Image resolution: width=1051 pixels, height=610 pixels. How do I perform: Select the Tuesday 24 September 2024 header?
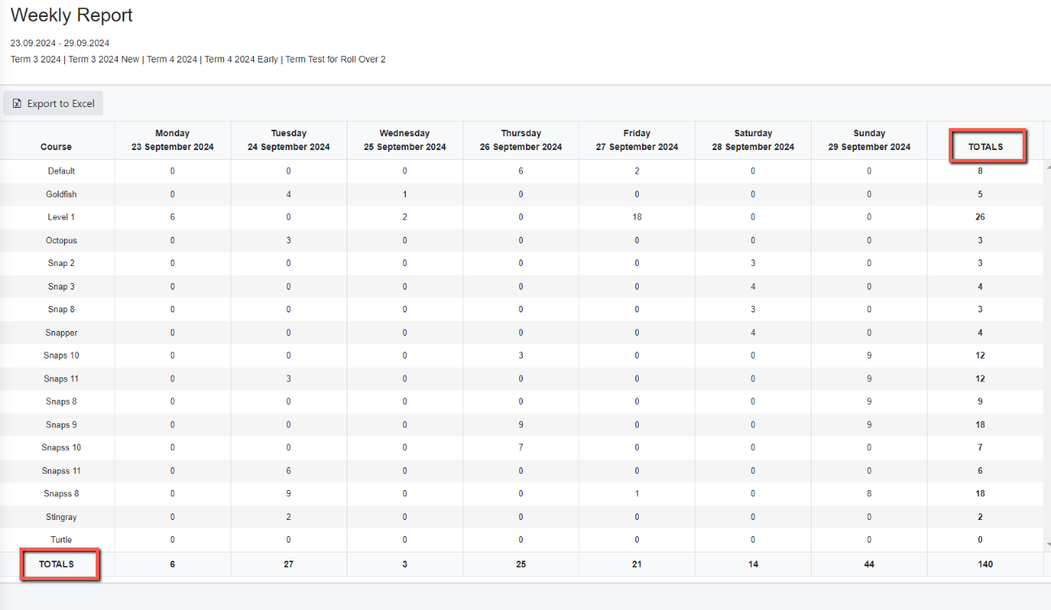(x=289, y=140)
